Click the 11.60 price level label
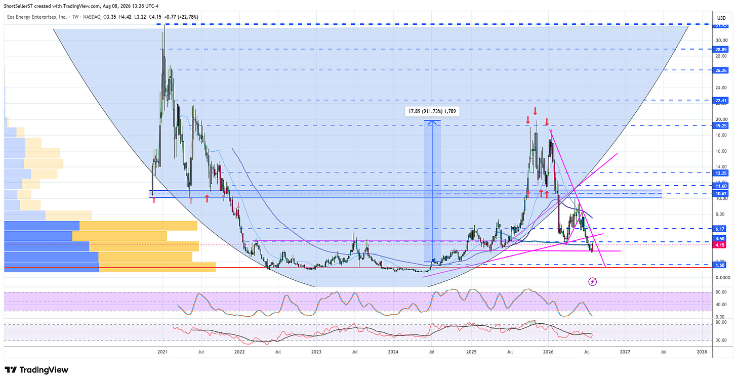 (x=721, y=186)
